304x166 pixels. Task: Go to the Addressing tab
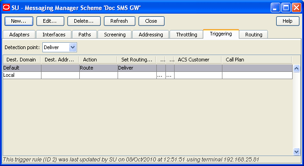pos(151,35)
